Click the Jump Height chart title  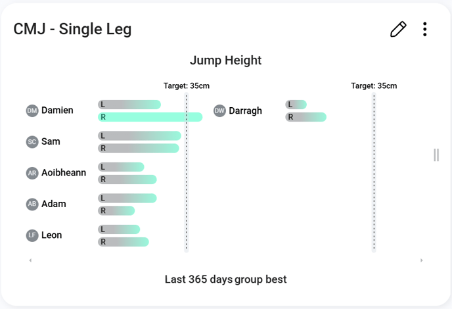click(x=225, y=60)
